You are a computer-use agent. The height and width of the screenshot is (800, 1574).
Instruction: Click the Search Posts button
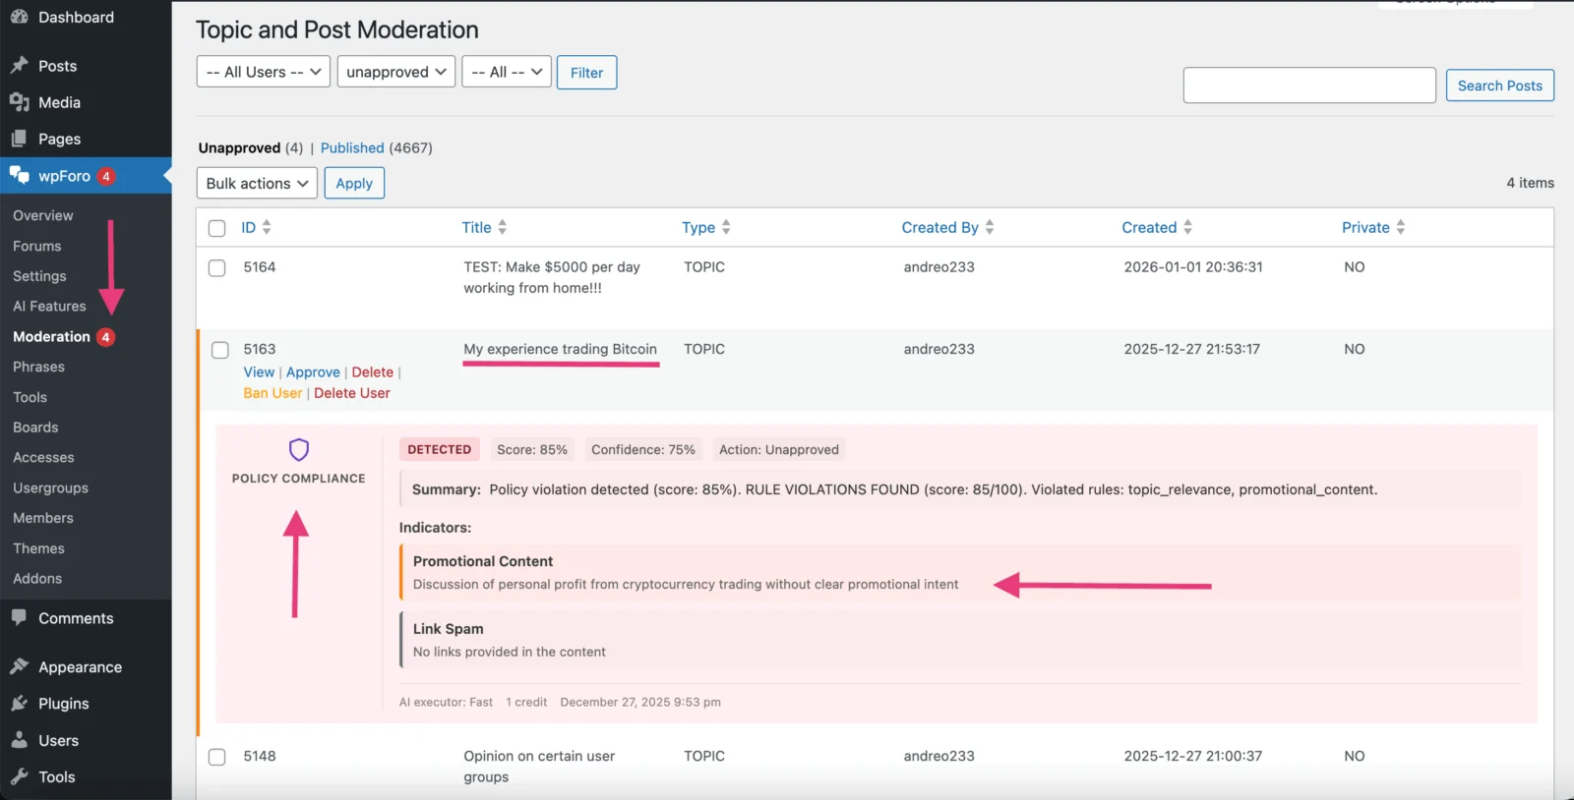pyautogui.click(x=1500, y=86)
